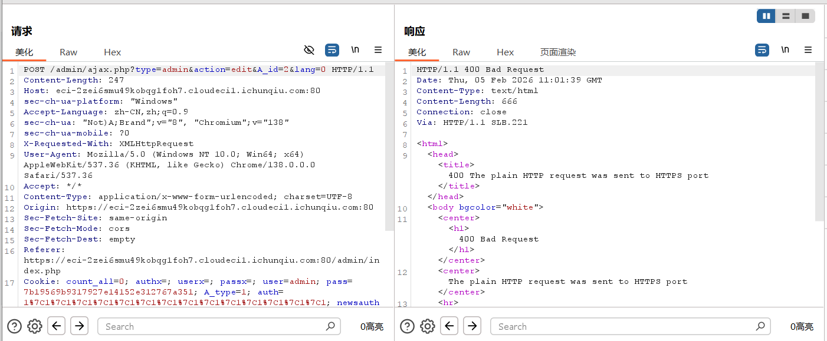The image size is (827, 341).
Task: Switch to request Hex tab
Action: point(112,52)
